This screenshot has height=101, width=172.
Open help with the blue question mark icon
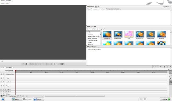(3, 99)
